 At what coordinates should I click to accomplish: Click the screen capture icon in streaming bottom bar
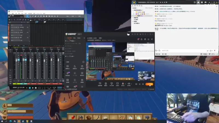100,84
